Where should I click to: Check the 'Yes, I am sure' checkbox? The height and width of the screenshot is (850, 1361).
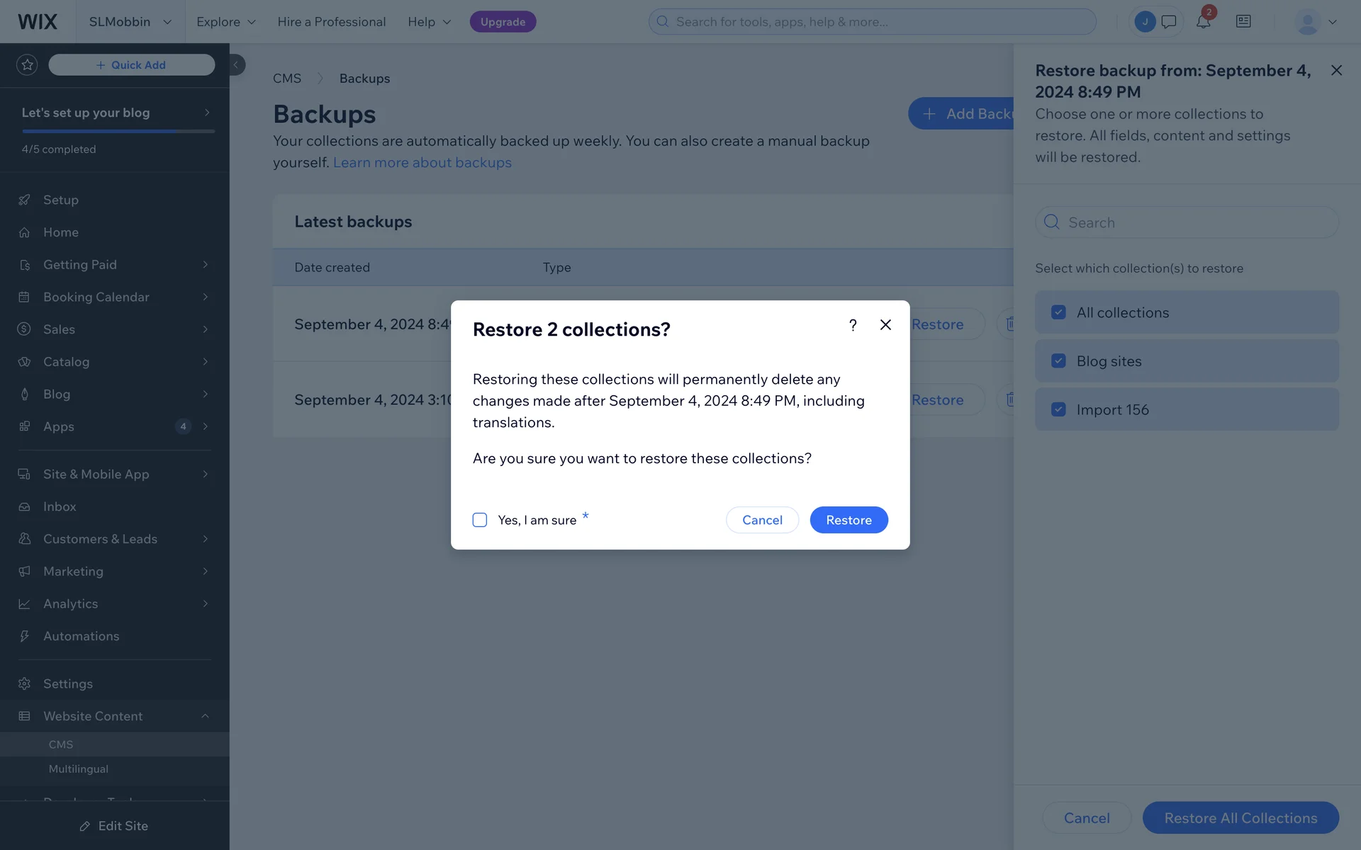click(480, 520)
